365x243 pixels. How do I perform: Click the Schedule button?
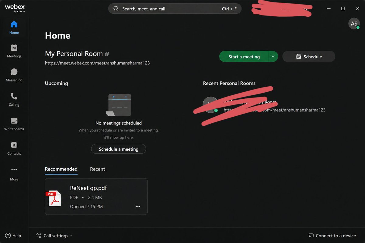pyautogui.click(x=309, y=56)
